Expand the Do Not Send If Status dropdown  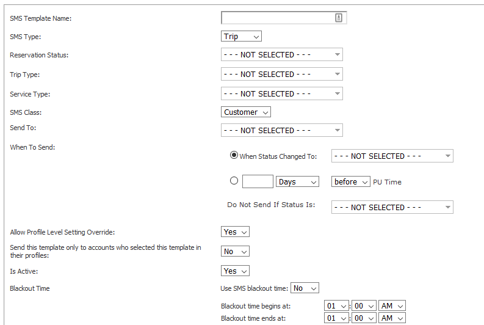pyautogui.click(x=392, y=208)
